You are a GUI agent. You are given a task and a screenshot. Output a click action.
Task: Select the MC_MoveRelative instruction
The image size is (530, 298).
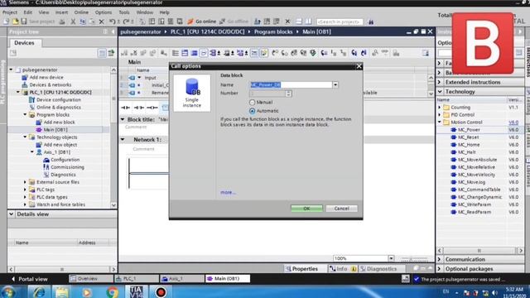tap(476, 167)
